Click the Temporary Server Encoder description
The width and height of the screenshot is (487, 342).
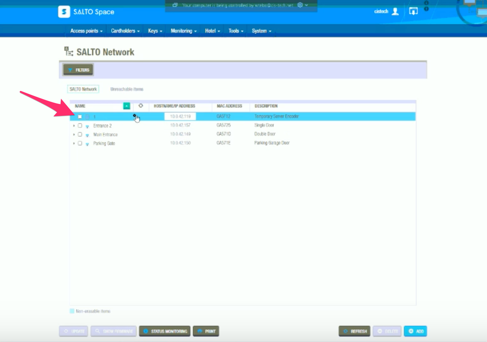(x=276, y=116)
